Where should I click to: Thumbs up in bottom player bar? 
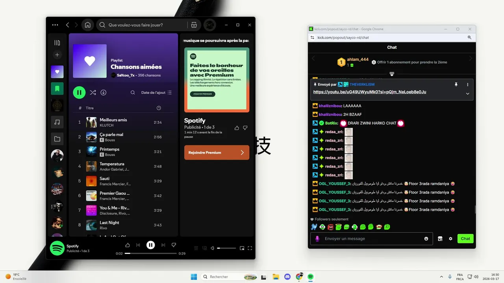click(128, 245)
